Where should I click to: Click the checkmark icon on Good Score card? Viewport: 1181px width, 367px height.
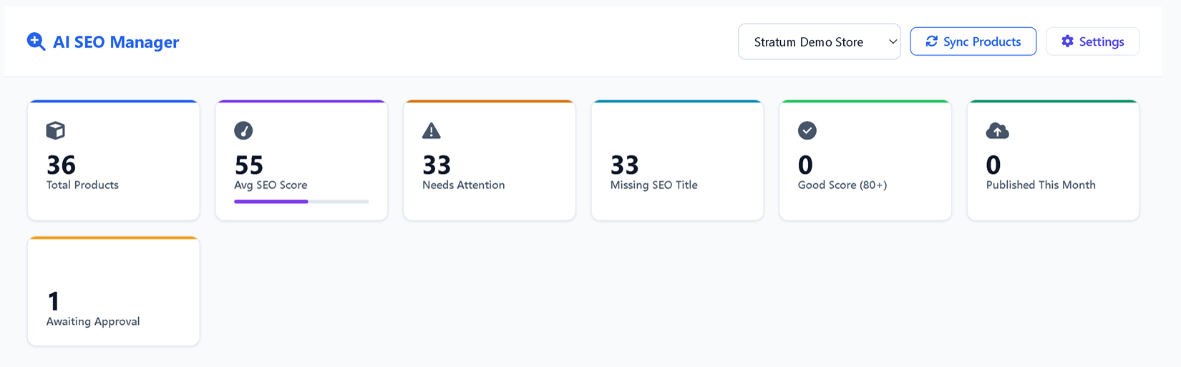807,130
